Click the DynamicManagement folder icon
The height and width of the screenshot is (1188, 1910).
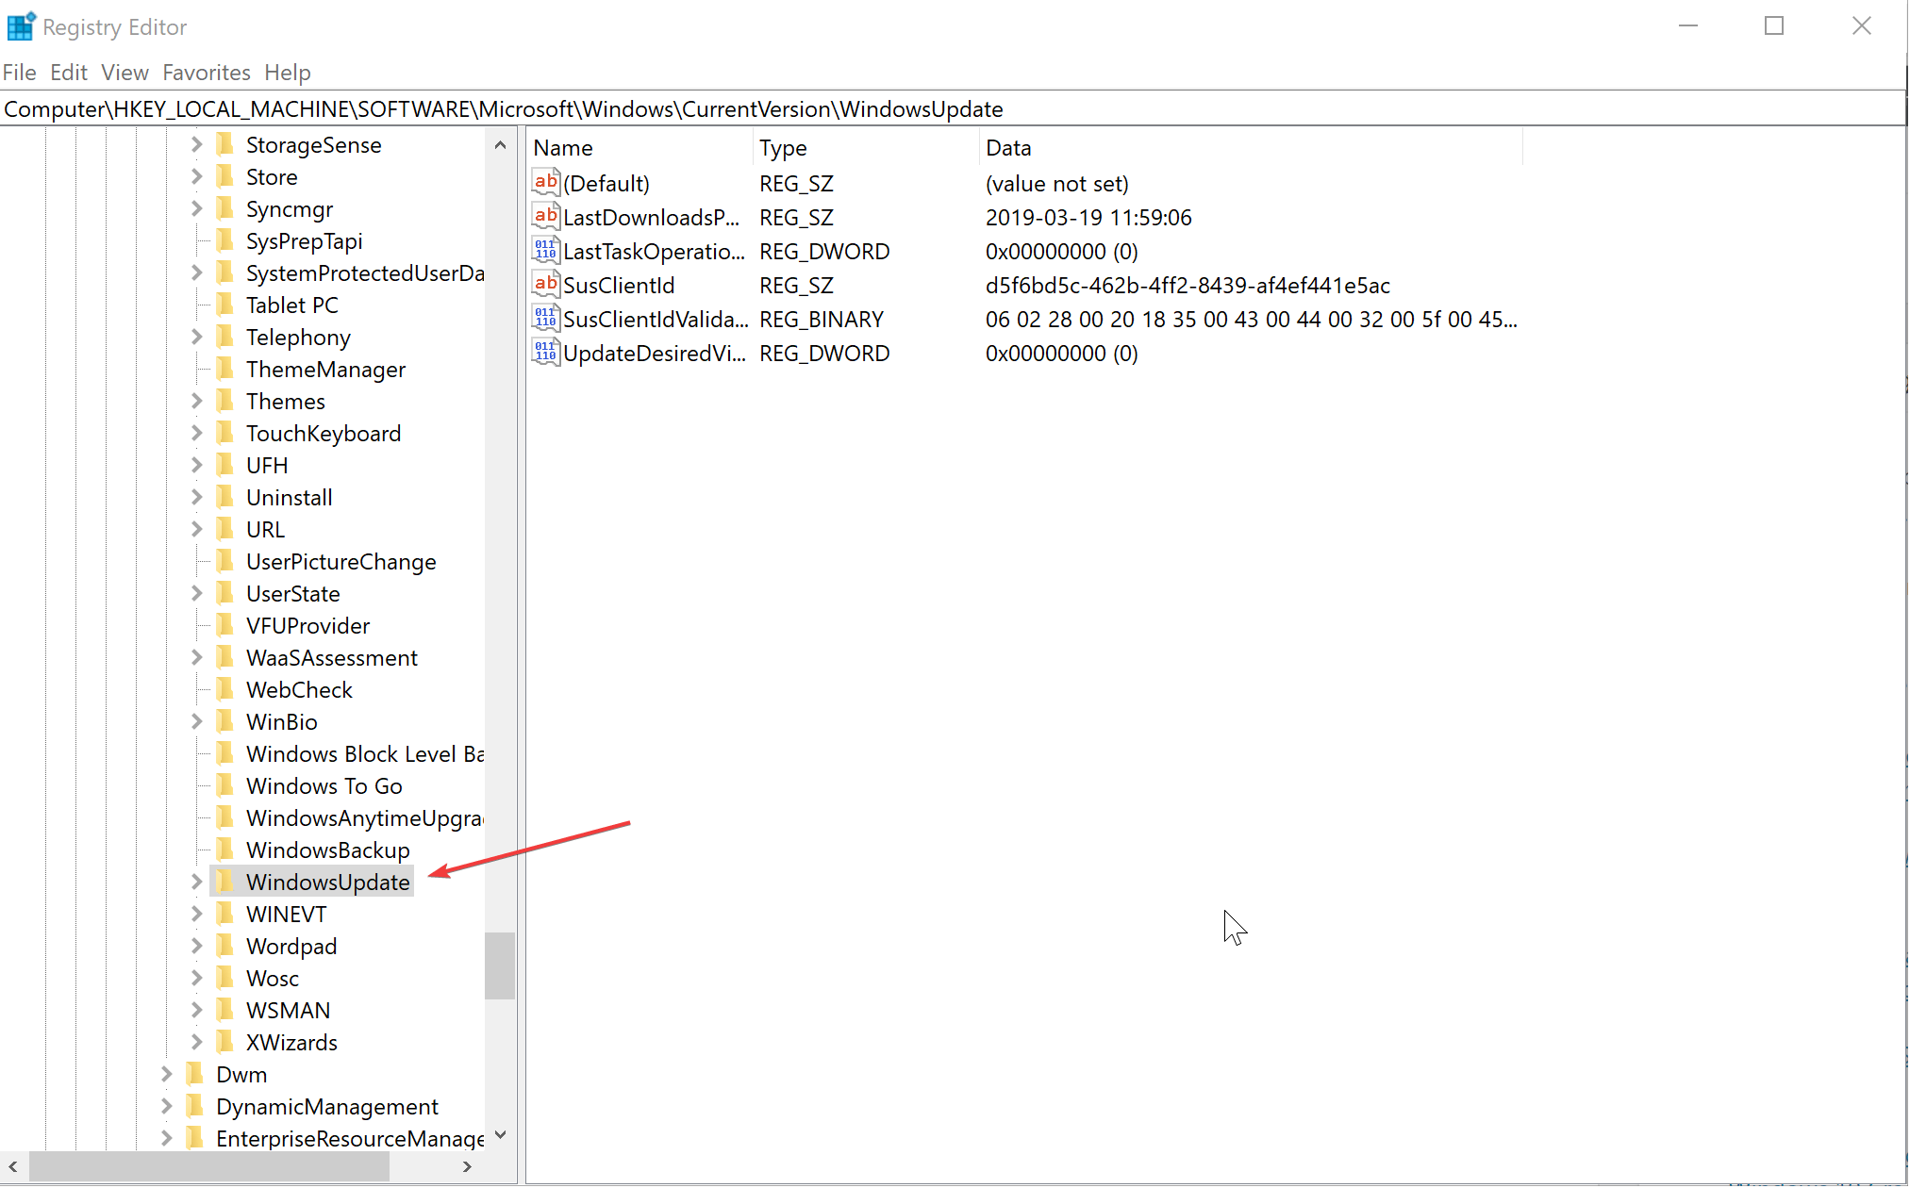point(195,1106)
